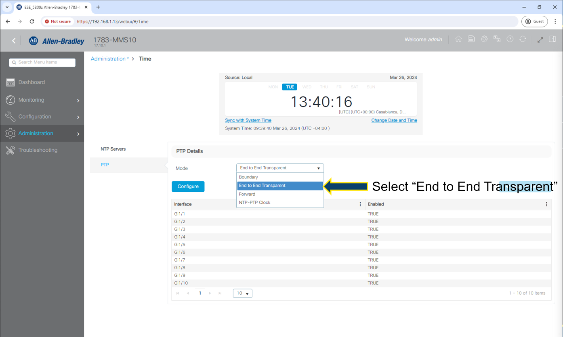Viewport: 563px width, 337px height.
Task: Click the logout door icon
Action: [552, 39]
